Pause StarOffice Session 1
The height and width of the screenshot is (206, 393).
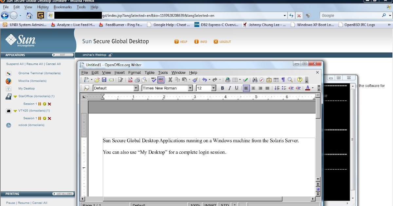(x=40, y=104)
